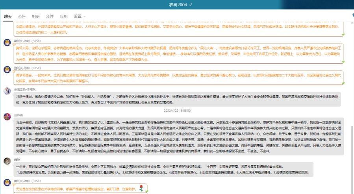This screenshot has height=194, width=354.
Task: Click 昌旭's profile avatar
Action: tap(7, 161)
